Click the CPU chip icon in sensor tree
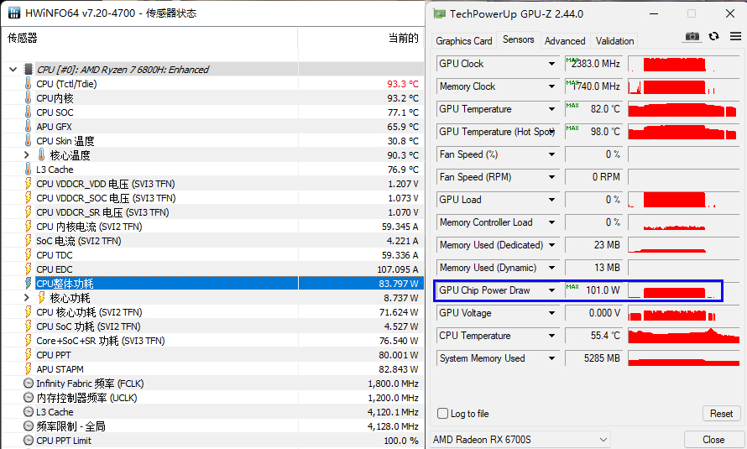747x449 pixels. click(x=28, y=70)
